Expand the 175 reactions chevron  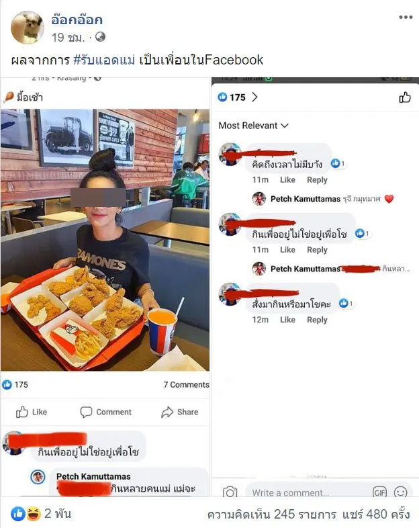tap(254, 97)
